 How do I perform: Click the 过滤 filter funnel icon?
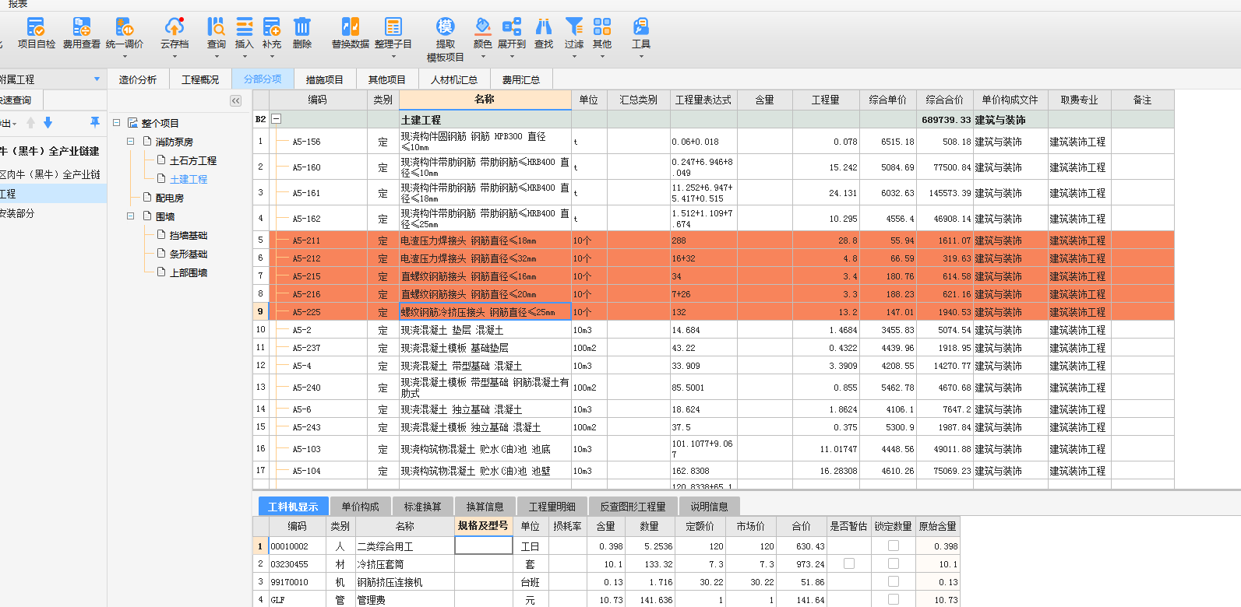click(573, 28)
